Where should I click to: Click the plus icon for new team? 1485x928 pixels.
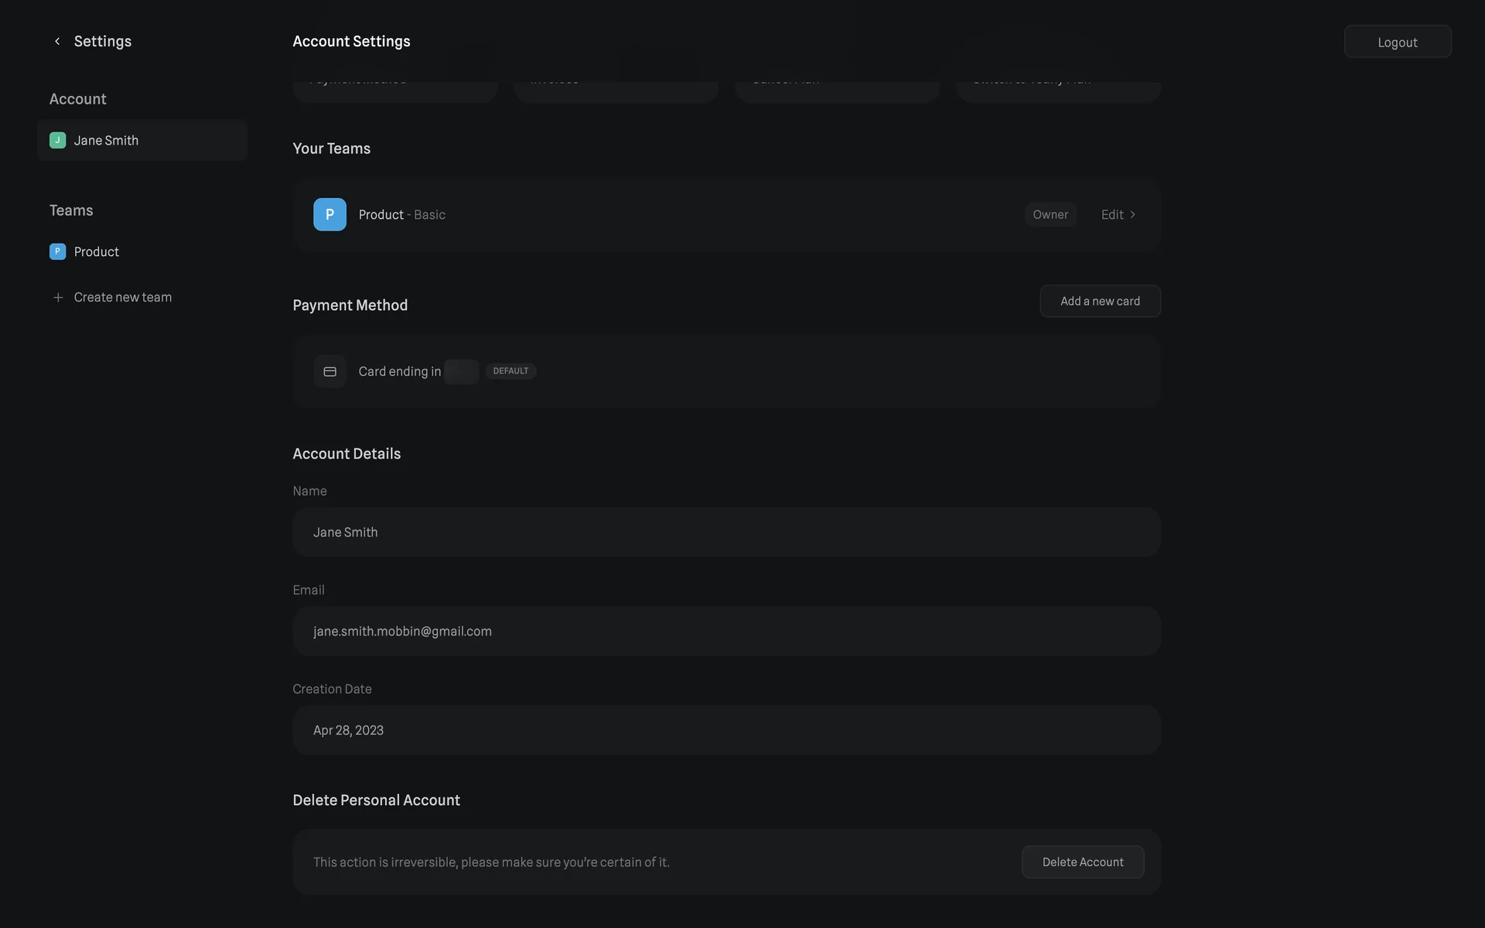58,298
